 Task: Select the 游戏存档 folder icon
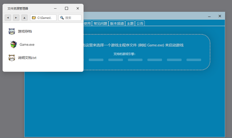(x=12, y=32)
